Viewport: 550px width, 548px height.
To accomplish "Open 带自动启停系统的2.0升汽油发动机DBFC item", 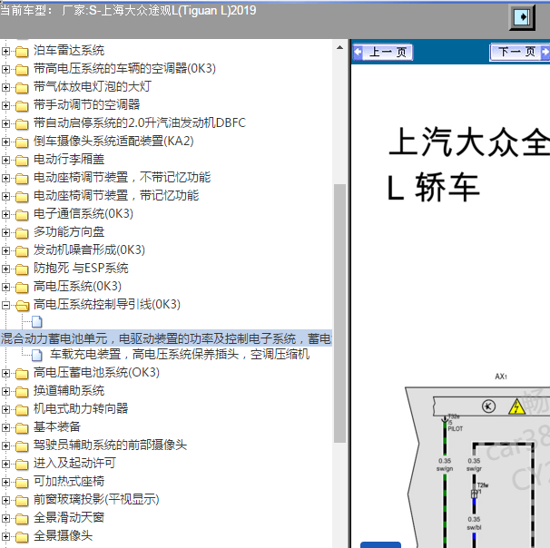I will click(140, 122).
